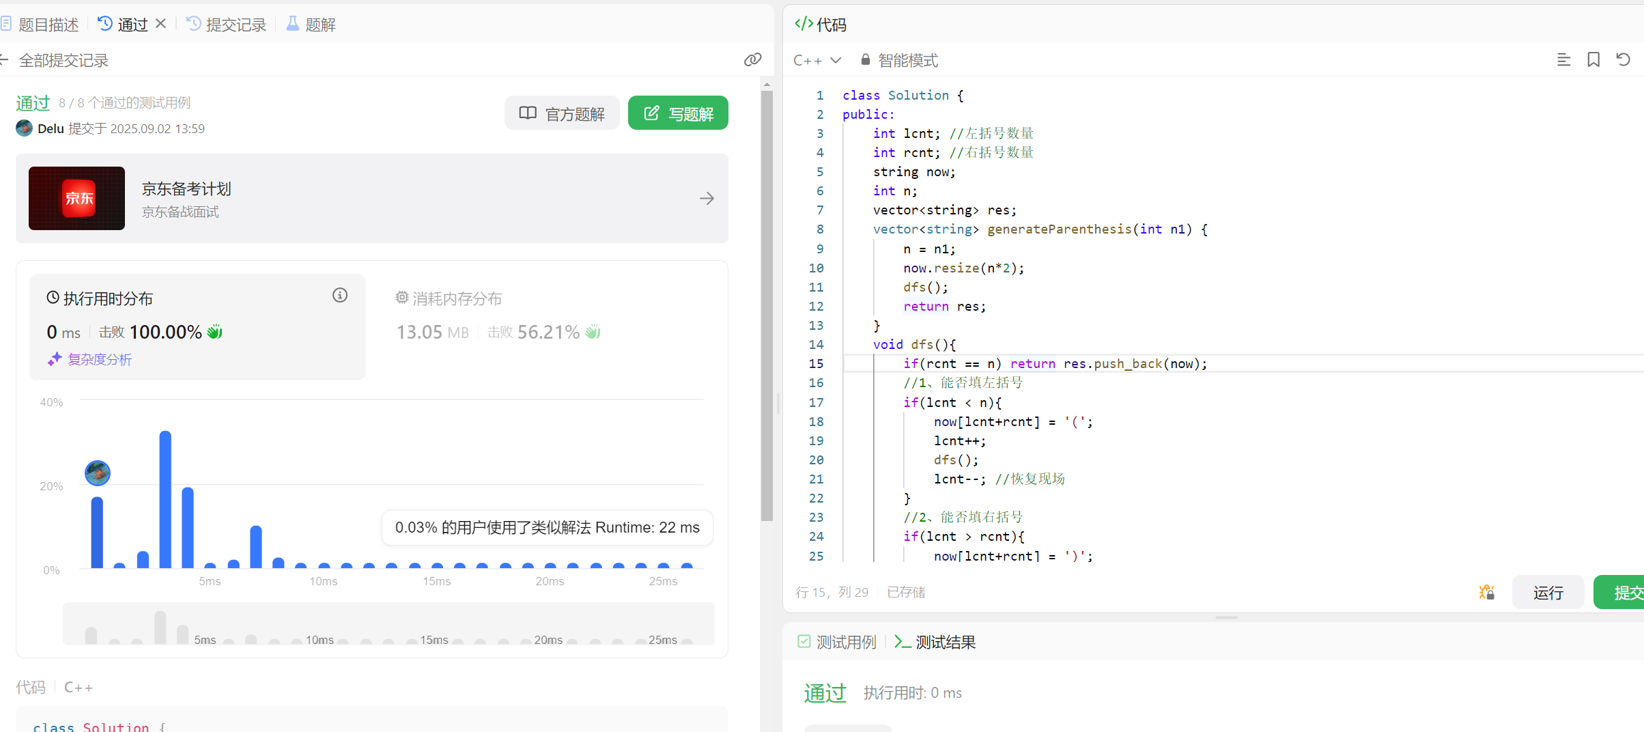Viewport: 1644px width, 732px height.
Task: Open the 测试结果 tab
Action: [935, 642]
